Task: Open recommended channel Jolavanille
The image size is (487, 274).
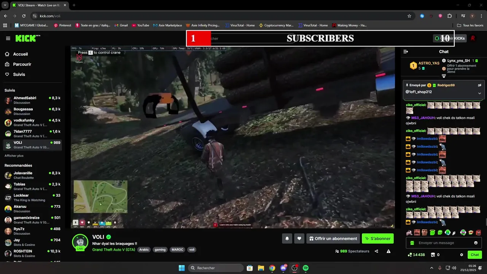Action: [32, 175]
